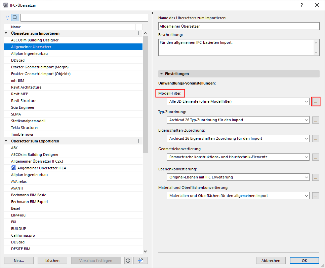
Task: Select Tekla Structures translator
Action: click(73, 128)
